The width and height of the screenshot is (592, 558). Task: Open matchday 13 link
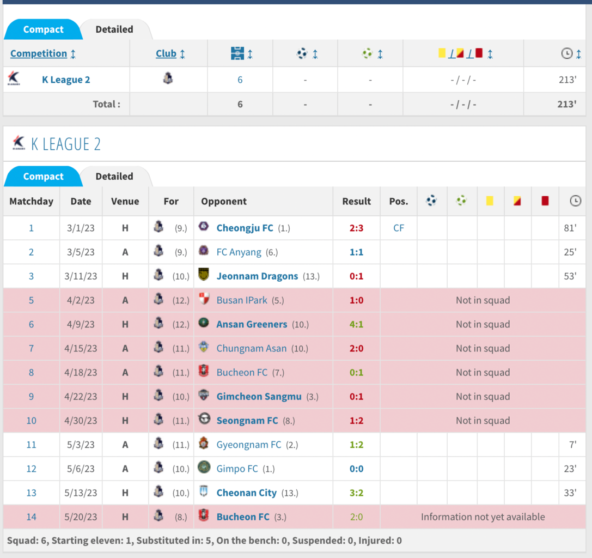pyautogui.click(x=31, y=493)
